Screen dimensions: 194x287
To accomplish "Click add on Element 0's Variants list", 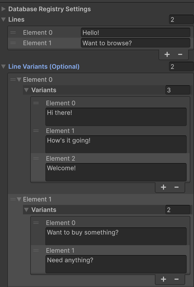I will (x=163, y=187).
